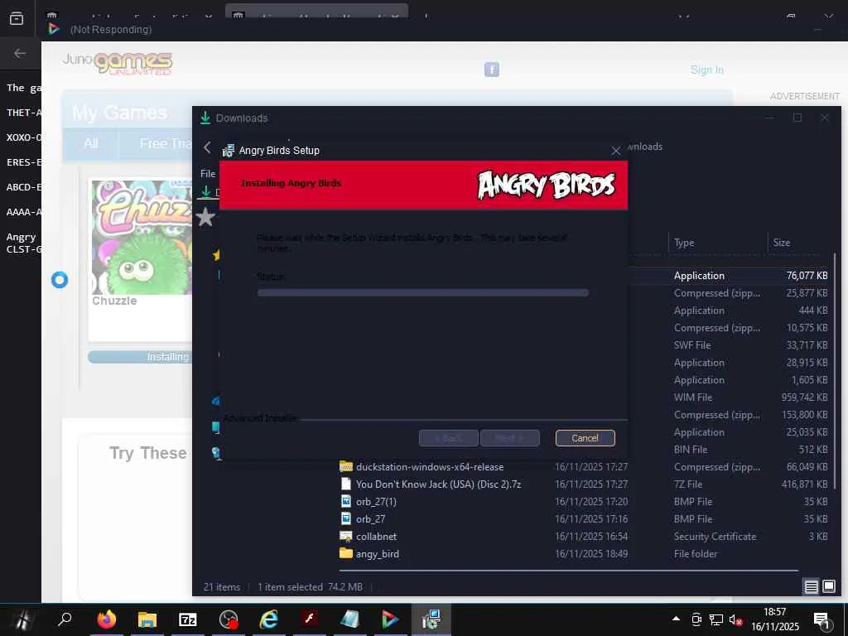Cancel the Angry Birds installation
Viewport: 848px width, 636px height.
[585, 438]
